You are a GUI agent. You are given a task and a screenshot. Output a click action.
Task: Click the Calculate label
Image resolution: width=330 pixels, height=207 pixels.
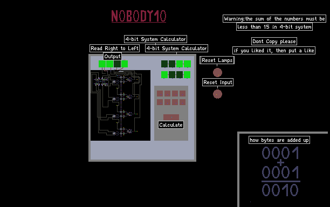point(171,125)
